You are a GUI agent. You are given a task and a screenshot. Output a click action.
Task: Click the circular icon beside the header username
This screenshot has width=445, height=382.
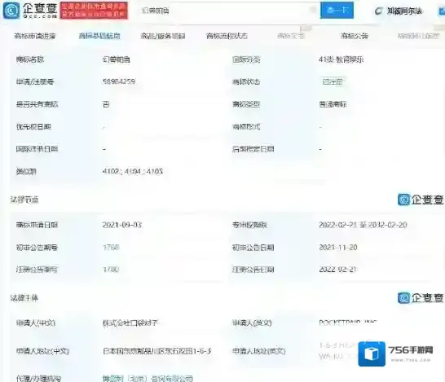pyautogui.click(x=379, y=11)
